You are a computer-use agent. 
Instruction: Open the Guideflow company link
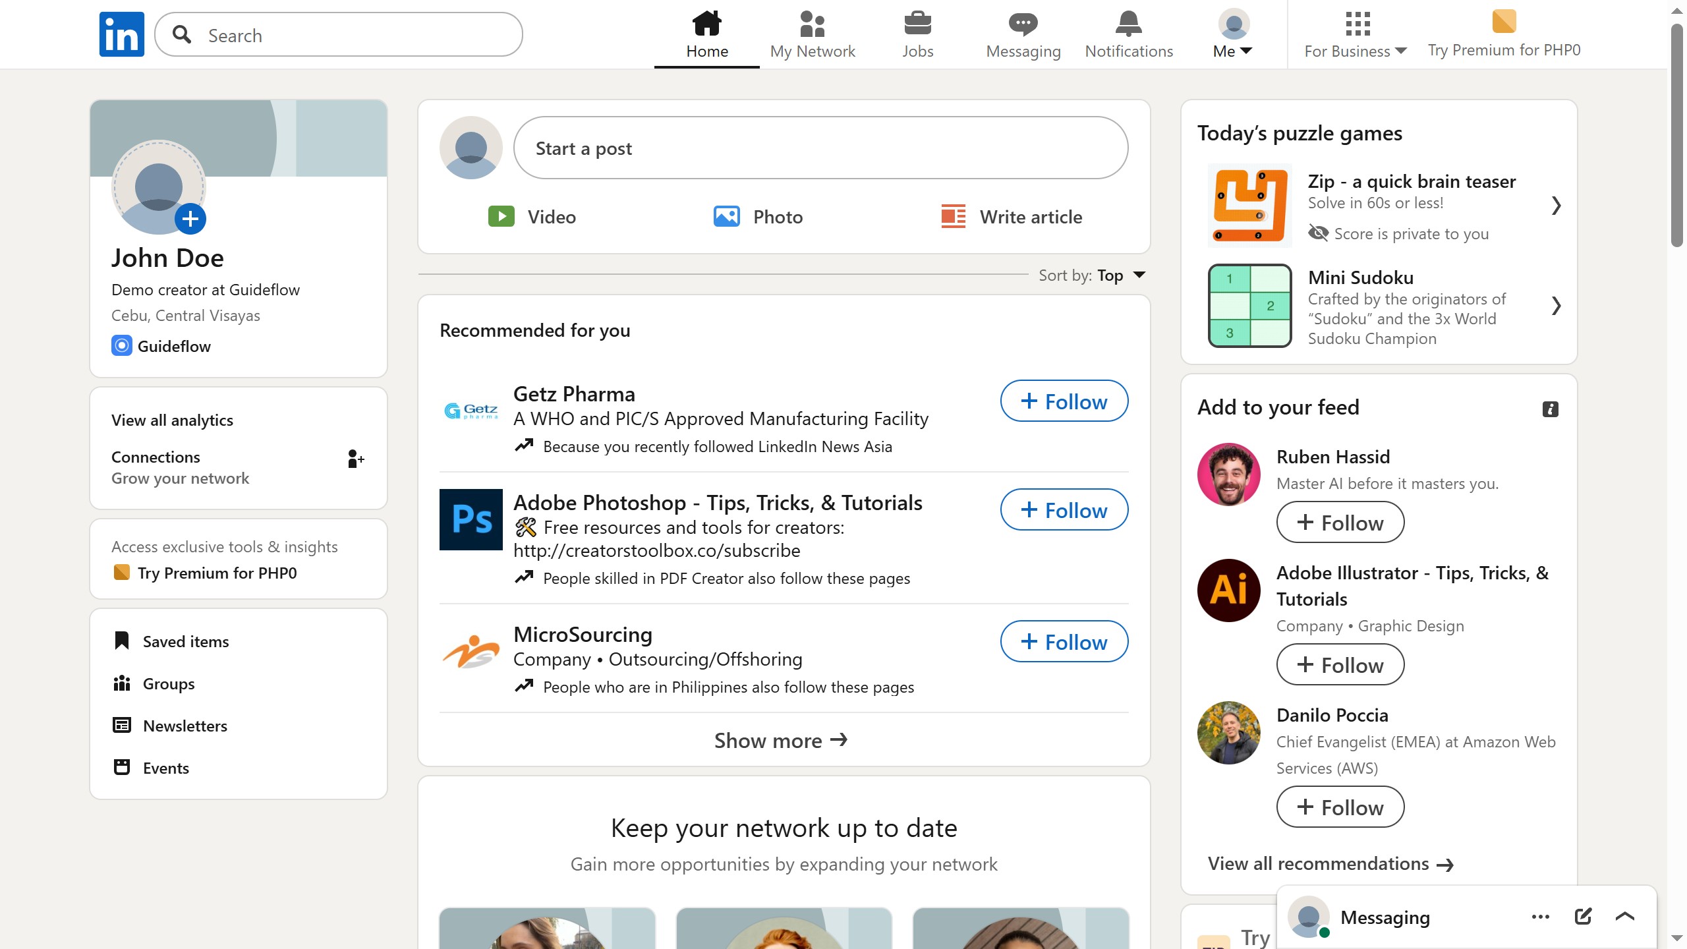click(161, 346)
